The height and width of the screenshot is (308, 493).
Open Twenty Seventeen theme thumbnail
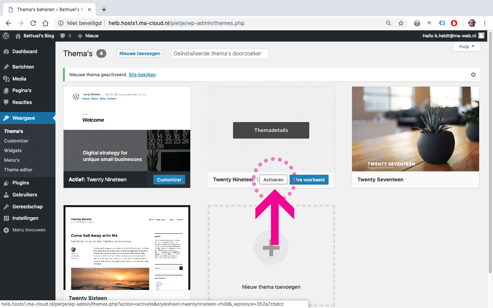(416, 129)
